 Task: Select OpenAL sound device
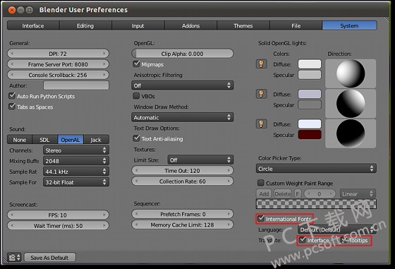71,139
